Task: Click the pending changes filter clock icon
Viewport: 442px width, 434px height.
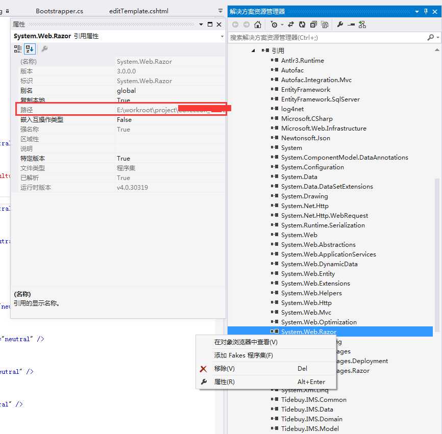Action: [274, 25]
